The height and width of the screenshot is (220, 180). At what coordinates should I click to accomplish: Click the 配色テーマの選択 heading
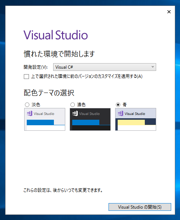point(49,93)
